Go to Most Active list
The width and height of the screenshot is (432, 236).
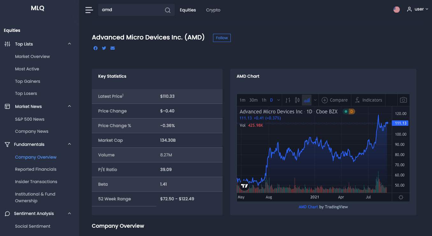tap(27, 69)
